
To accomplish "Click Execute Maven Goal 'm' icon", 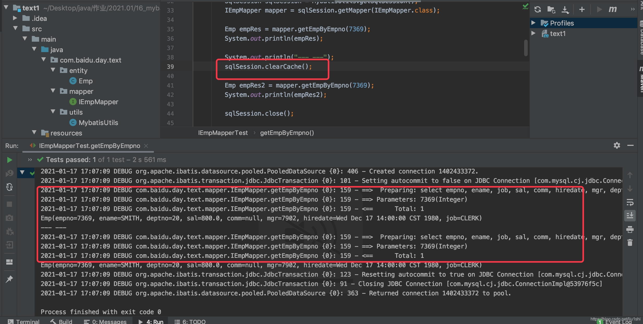I will 612,10.
